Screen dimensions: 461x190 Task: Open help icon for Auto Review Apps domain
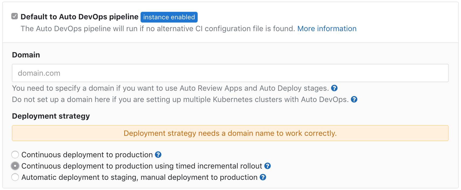pyautogui.click(x=334, y=88)
